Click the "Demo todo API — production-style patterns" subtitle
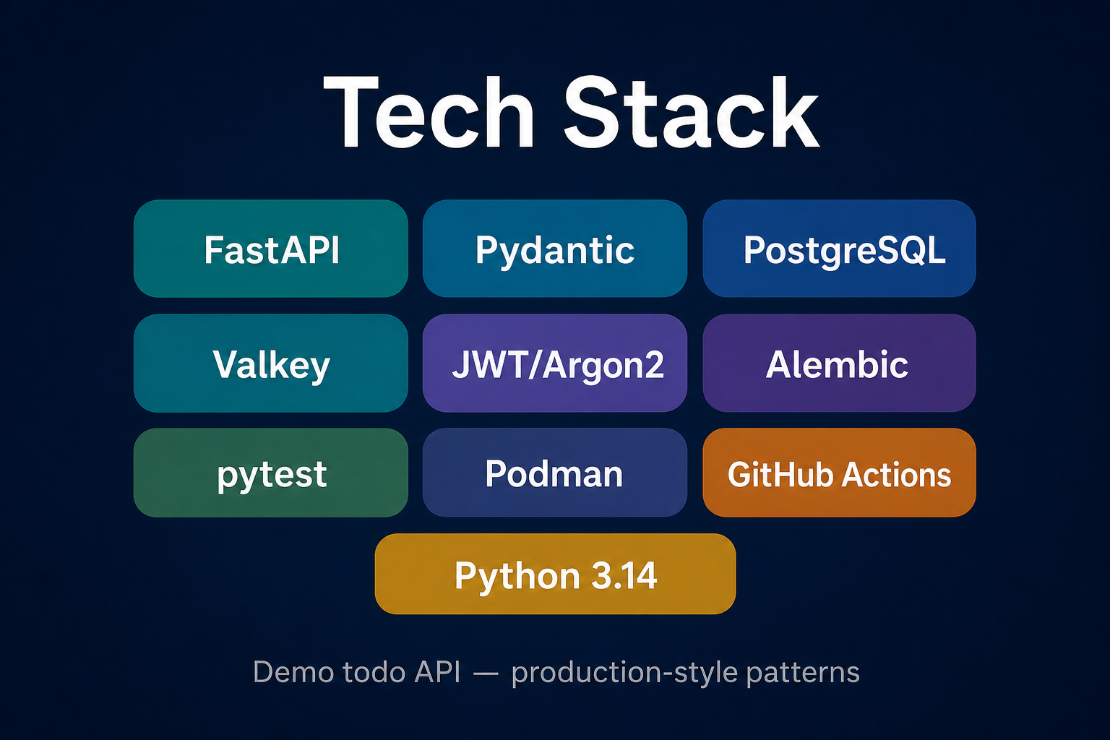 click(556, 672)
